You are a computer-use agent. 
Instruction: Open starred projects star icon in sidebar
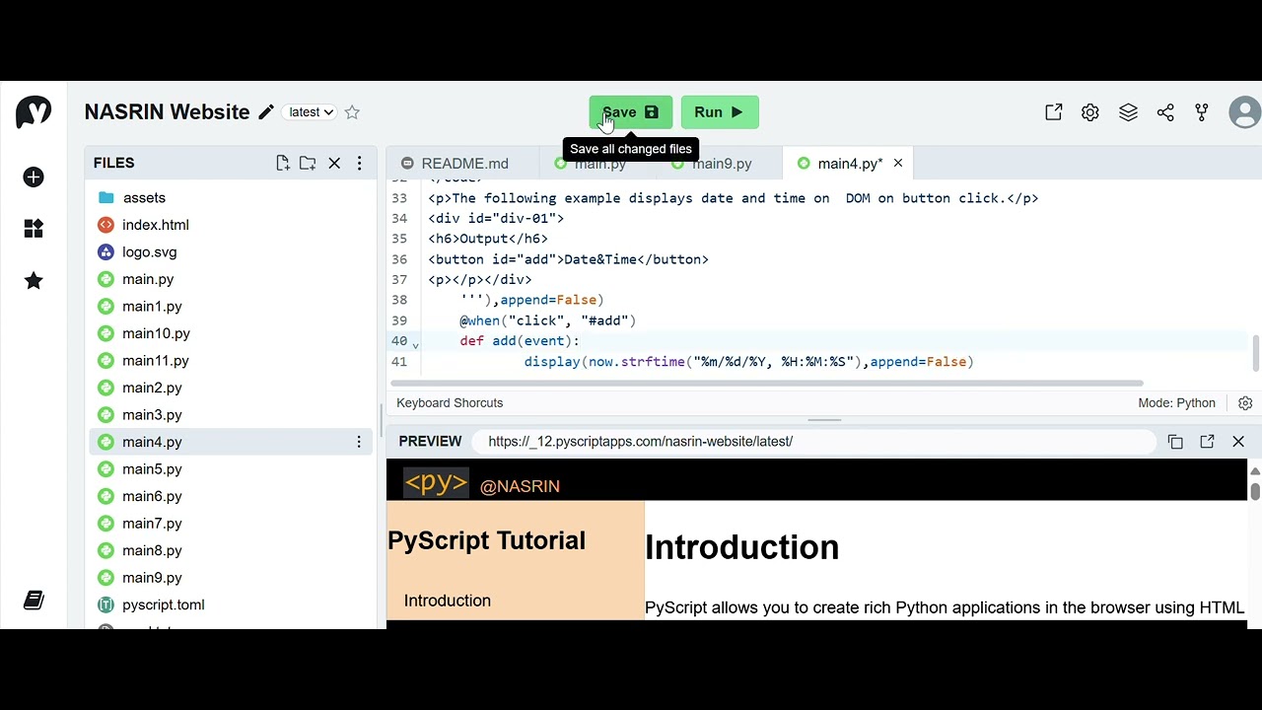click(34, 281)
